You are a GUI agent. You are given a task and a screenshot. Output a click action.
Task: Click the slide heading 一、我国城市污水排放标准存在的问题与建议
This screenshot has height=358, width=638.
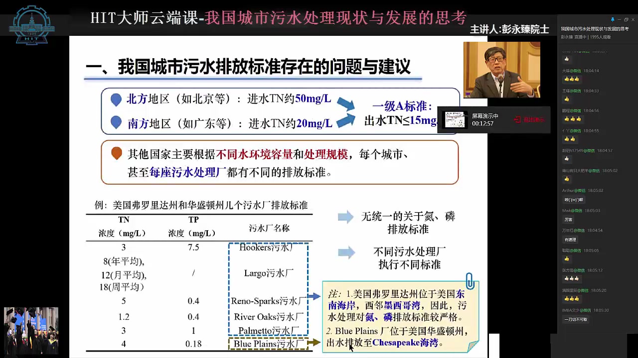coord(248,67)
